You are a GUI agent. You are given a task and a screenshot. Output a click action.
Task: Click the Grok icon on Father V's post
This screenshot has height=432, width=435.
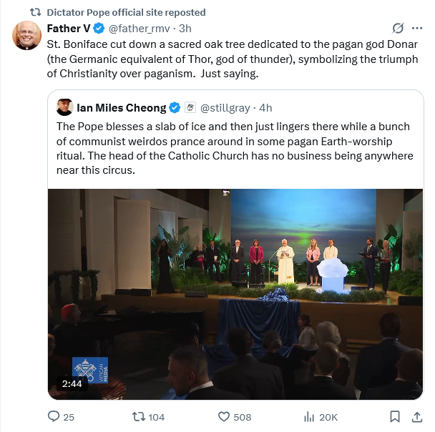[399, 29]
